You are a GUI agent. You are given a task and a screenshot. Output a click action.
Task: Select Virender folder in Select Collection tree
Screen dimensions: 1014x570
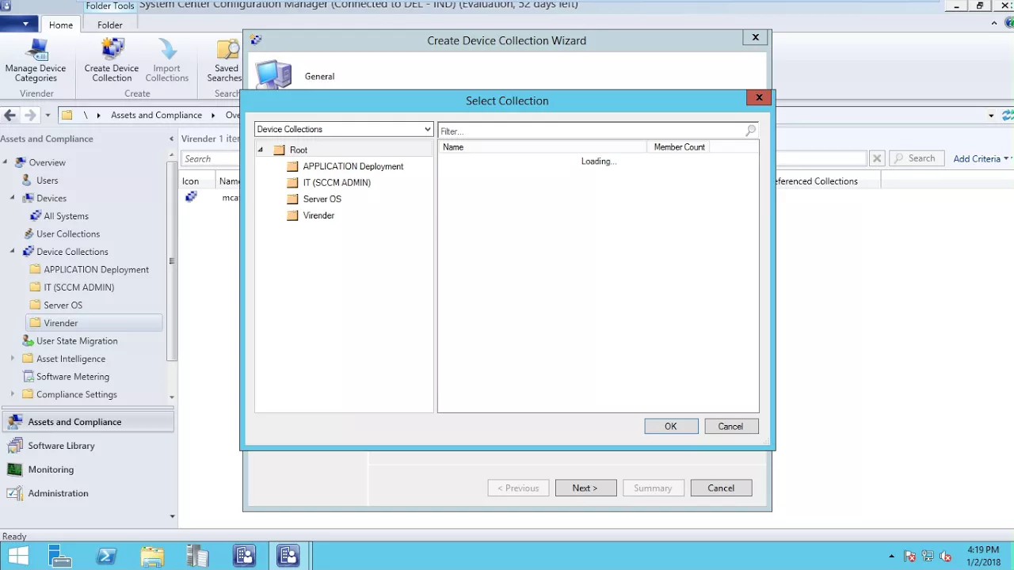(x=311, y=215)
